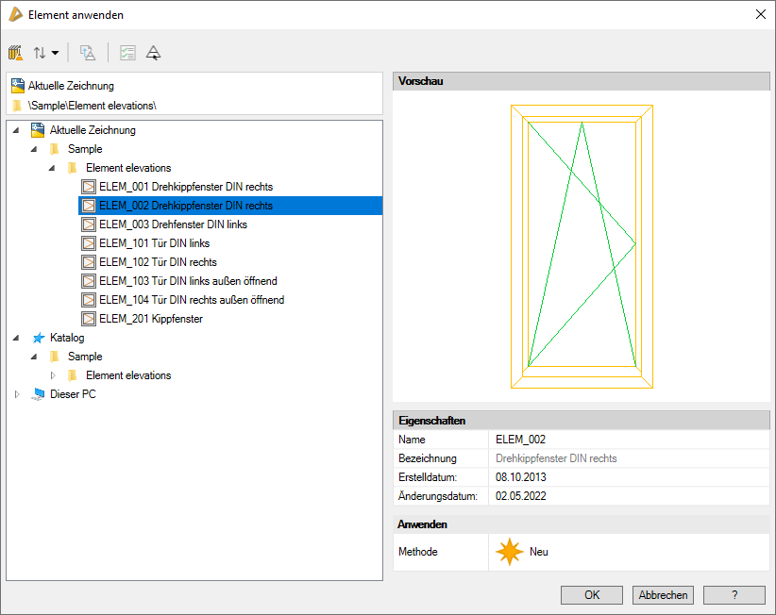Click the icon beside ELEM_003 Drehfenster
This screenshot has width=776, height=615.
(x=89, y=224)
